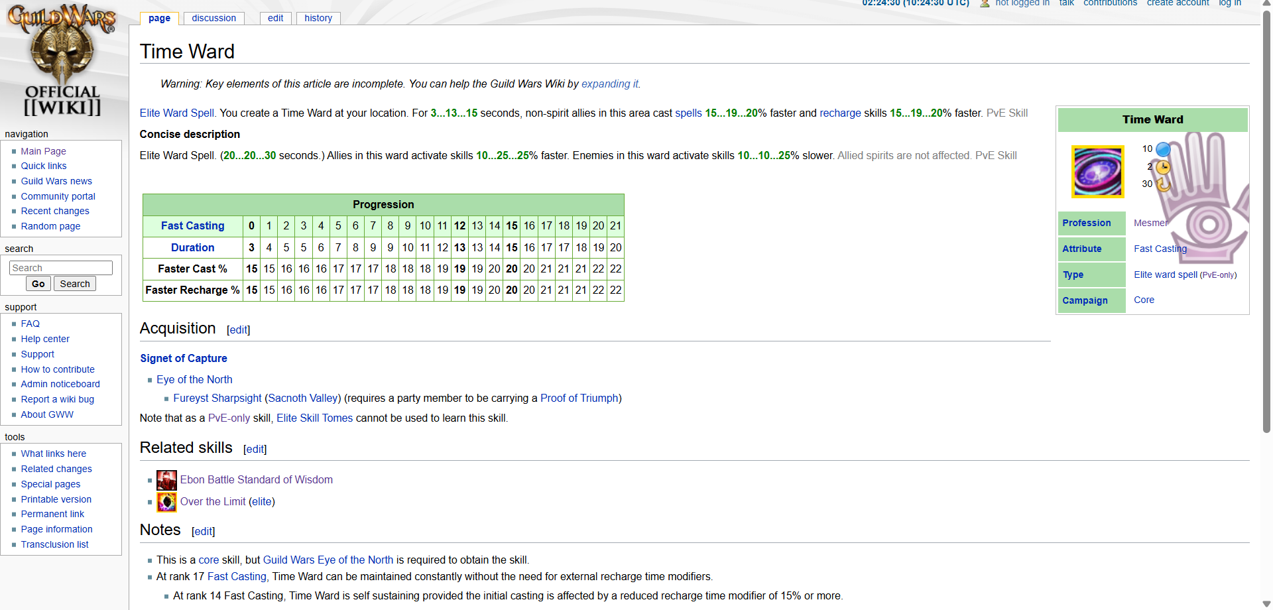The image size is (1273, 610).
Task: Open contributions in the header
Action: [x=1110, y=3]
